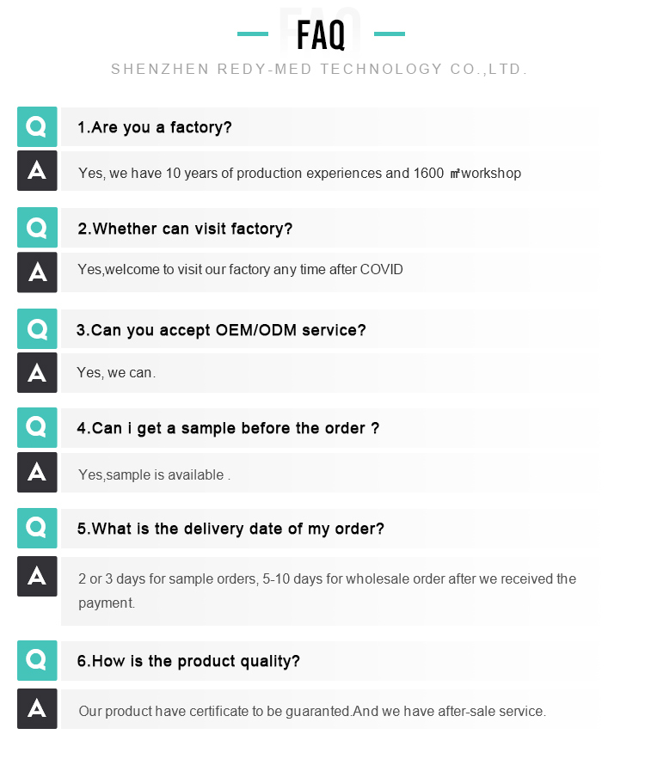Screen dimensions: 645x765
Task: Select the Q icon for the sample question
Action: (37, 427)
